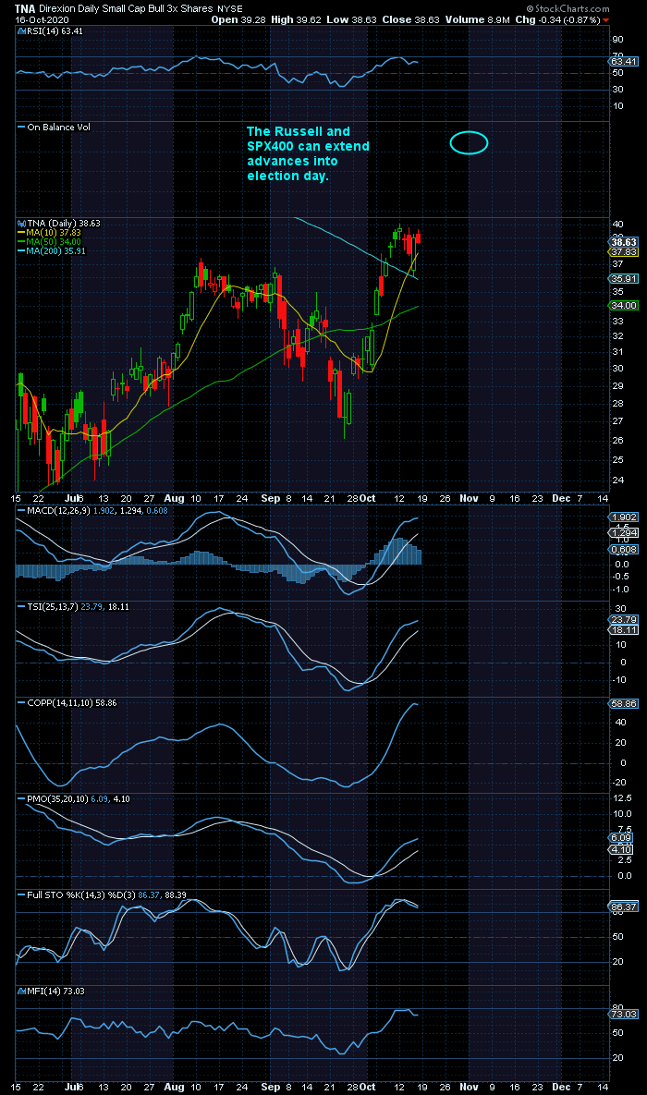Click the Chg -0.34 (-0.87%) value
This screenshot has width=647, height=1095.
click(556, 19)
